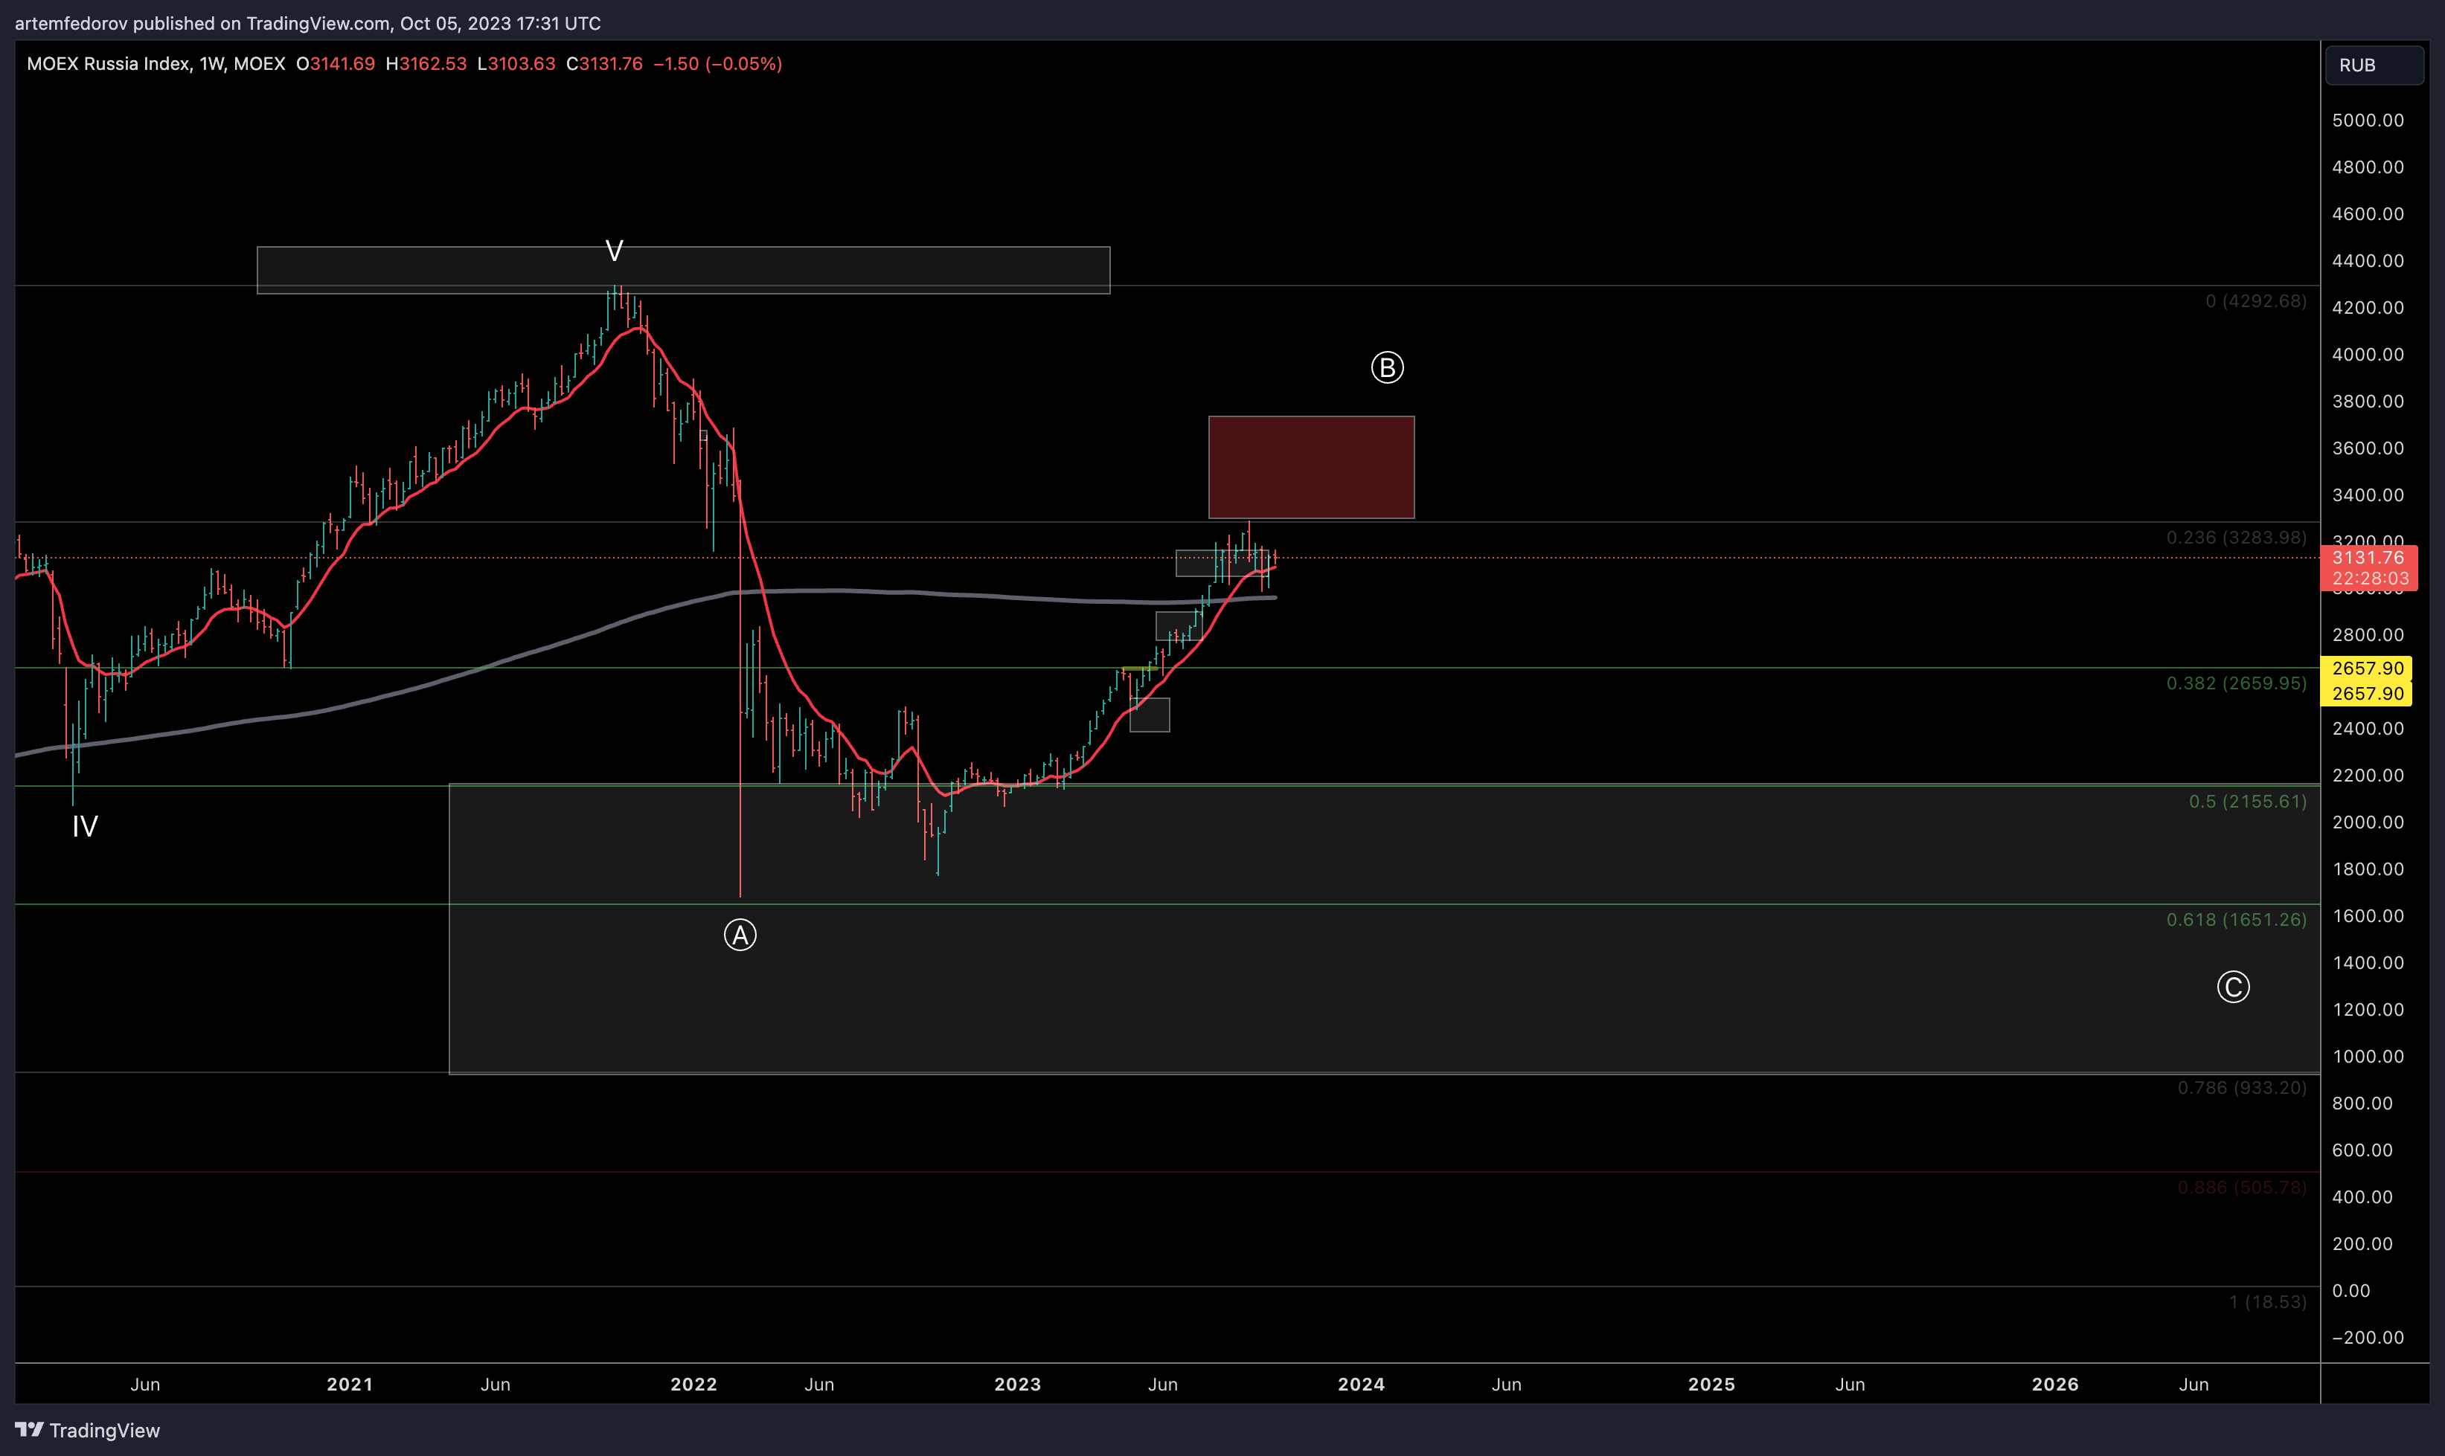Click the wave V label at the top
Screen dimensions: 2445x1456
pyautogui.click(x=615, y=251)
